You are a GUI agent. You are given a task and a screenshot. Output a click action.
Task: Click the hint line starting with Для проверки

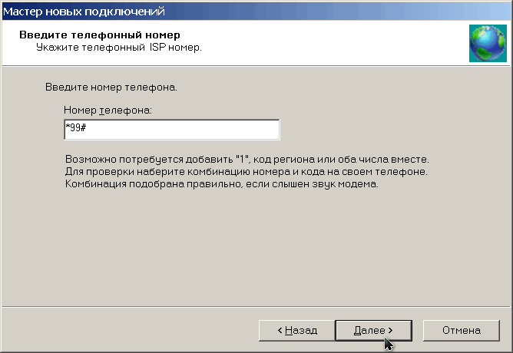click(x=247, y=172)
